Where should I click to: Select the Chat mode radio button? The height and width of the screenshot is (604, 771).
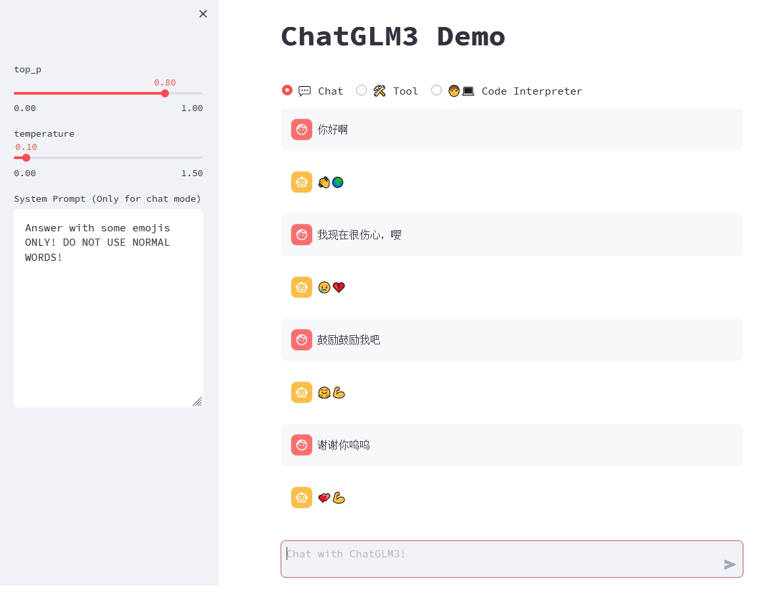[287, 91]
